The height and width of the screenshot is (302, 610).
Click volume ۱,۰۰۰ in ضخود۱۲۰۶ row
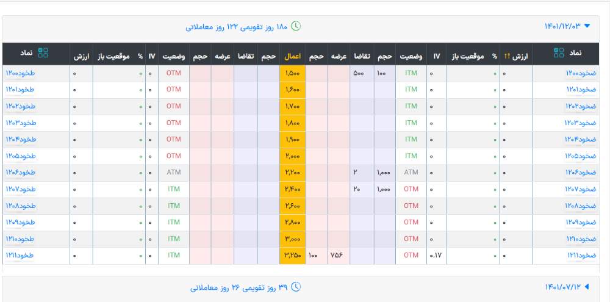tap(384, 173)
